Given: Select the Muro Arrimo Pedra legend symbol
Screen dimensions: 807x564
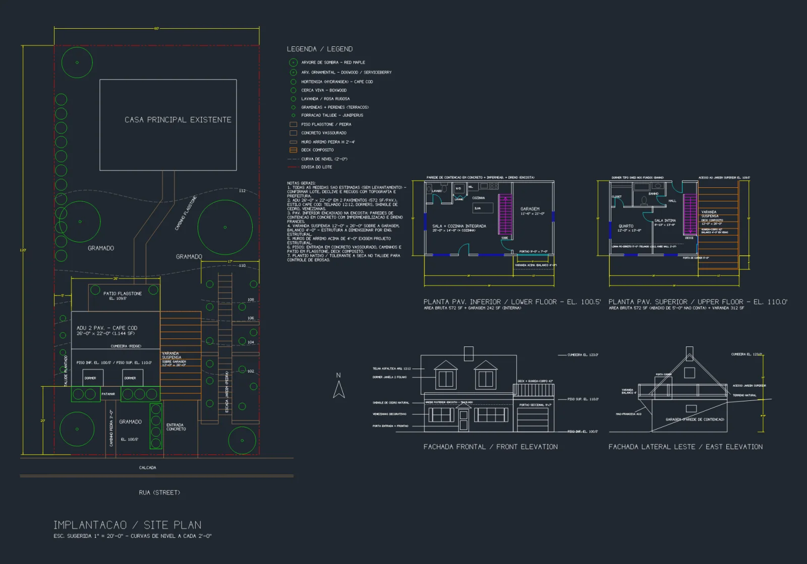Looking at the screenshot, I should click(293, 142).
